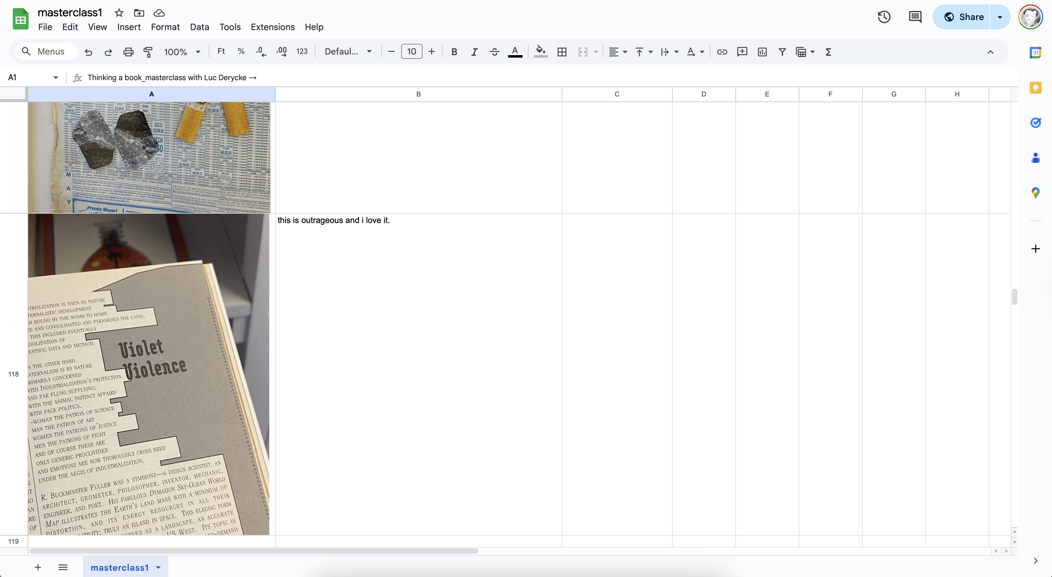Open the Extensions menu
The height and width of the screenshot is (577, 1052).
(272, 27)
